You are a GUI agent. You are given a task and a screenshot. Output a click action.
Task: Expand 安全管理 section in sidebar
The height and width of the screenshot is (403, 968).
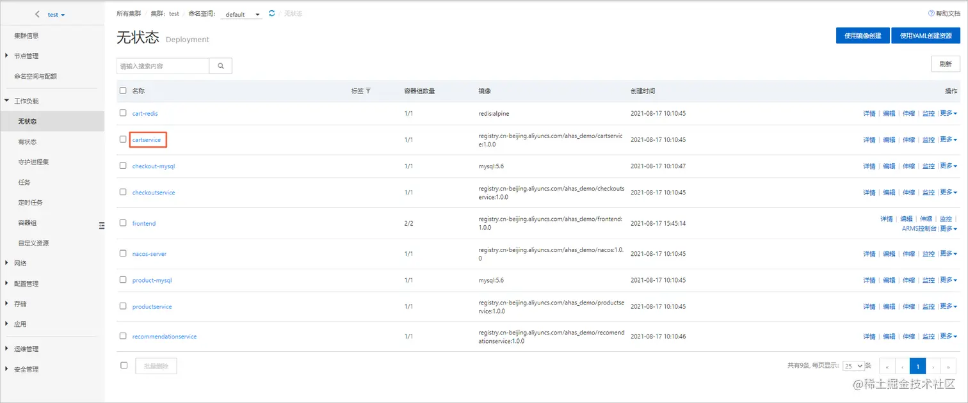26,369
